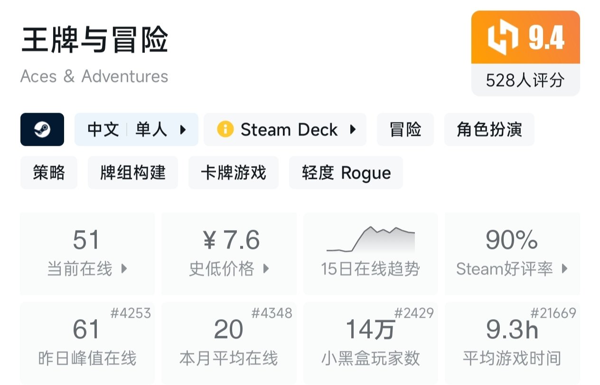
Task: Select the 轻度 Rogue tag
Action: click(x=346, y=173)
